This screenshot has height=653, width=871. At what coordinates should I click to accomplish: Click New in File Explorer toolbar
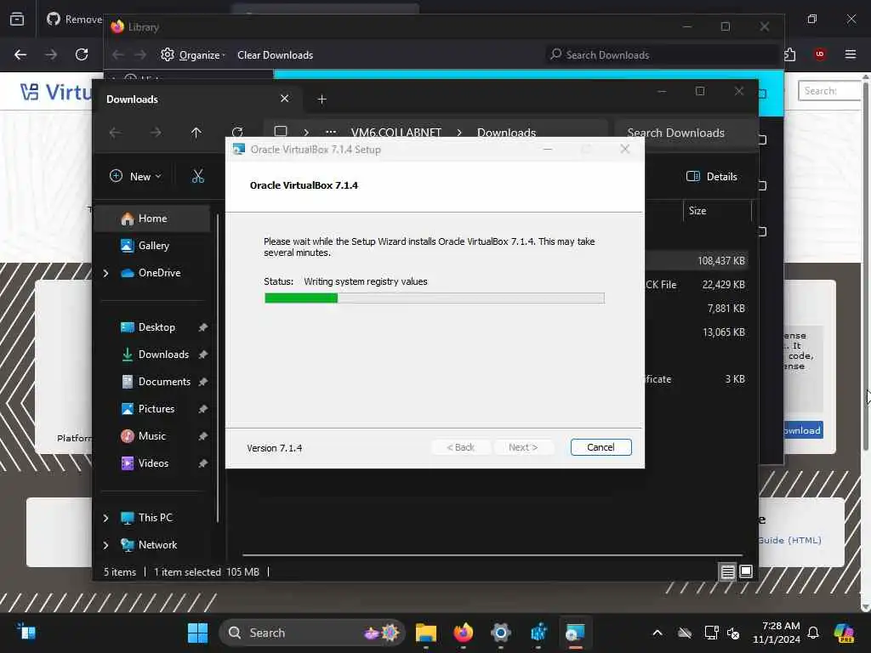tap(135, 176)
